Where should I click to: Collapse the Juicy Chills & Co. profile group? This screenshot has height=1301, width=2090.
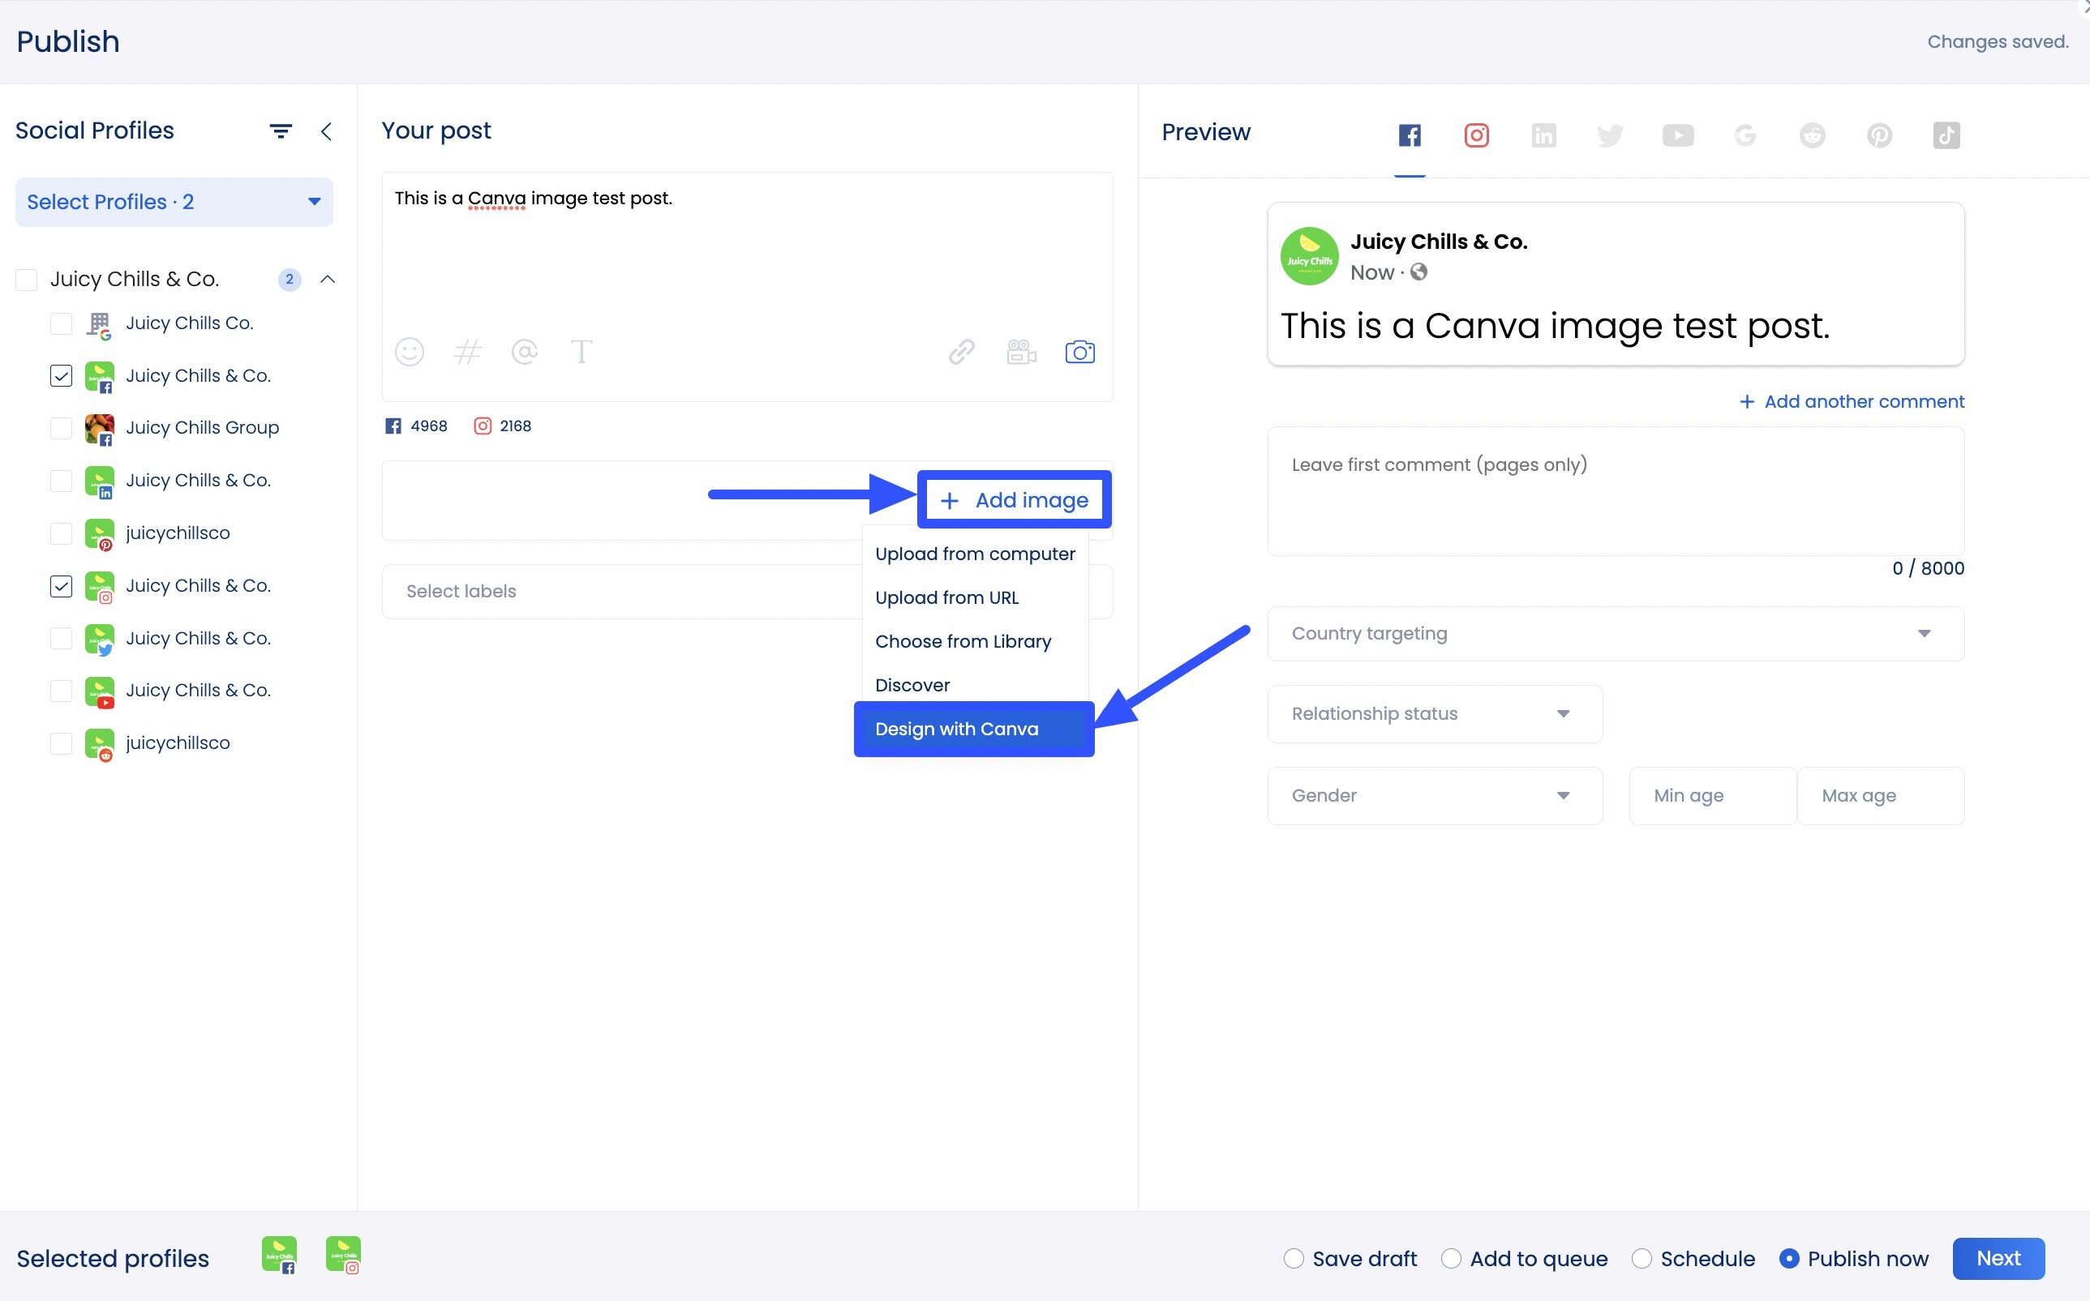(328, 279)
